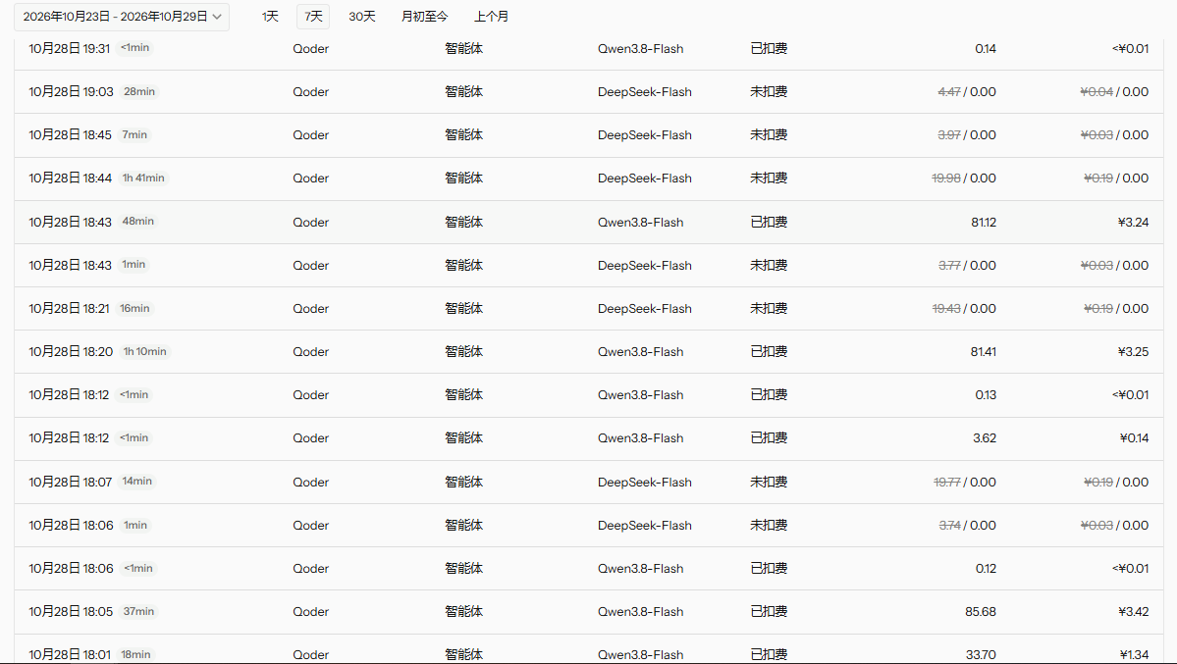
Task: Click the struck-through 19.98 usage value
Action: (x=945, y=179)
